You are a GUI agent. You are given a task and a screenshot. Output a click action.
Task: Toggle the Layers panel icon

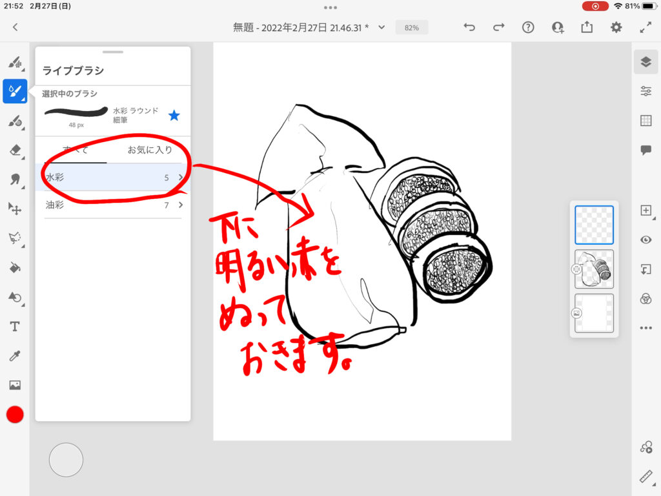pyautogui.click(x=646, y=61)
